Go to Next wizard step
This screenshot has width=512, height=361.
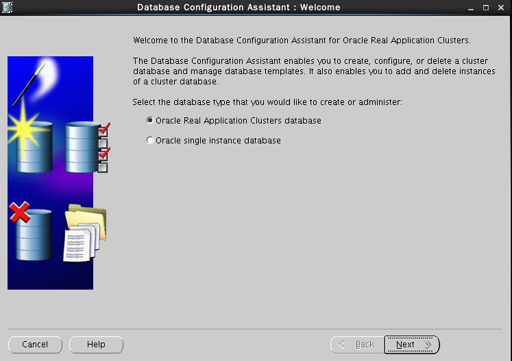coord(411,345)
